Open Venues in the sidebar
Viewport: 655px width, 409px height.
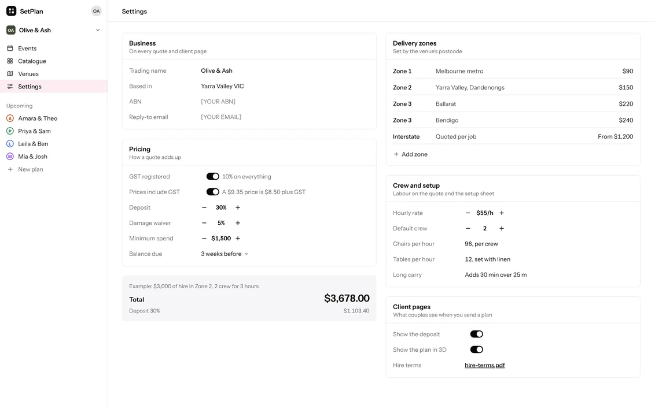(53, 74)
